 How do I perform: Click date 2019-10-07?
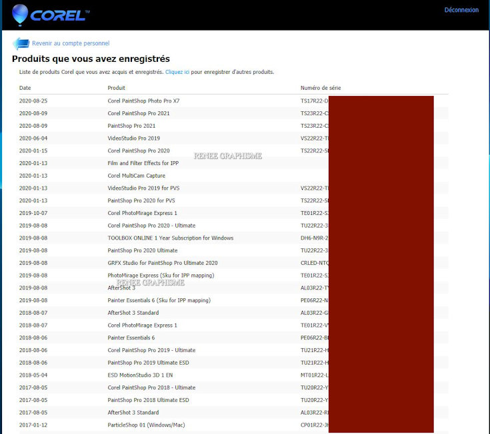[33, 213]
